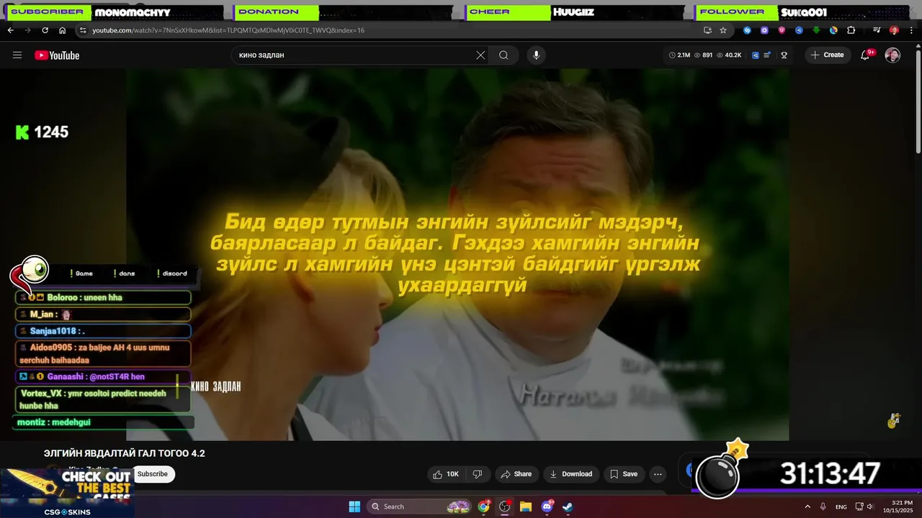Screen dimensions: 922x518
Task: Open the Shazam extension icon
Action: (747, 30)
